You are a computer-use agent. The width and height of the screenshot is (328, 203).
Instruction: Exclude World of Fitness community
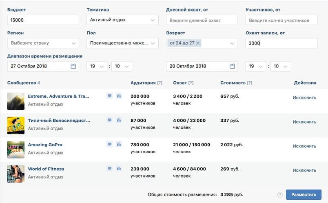(x=304, y=171)
